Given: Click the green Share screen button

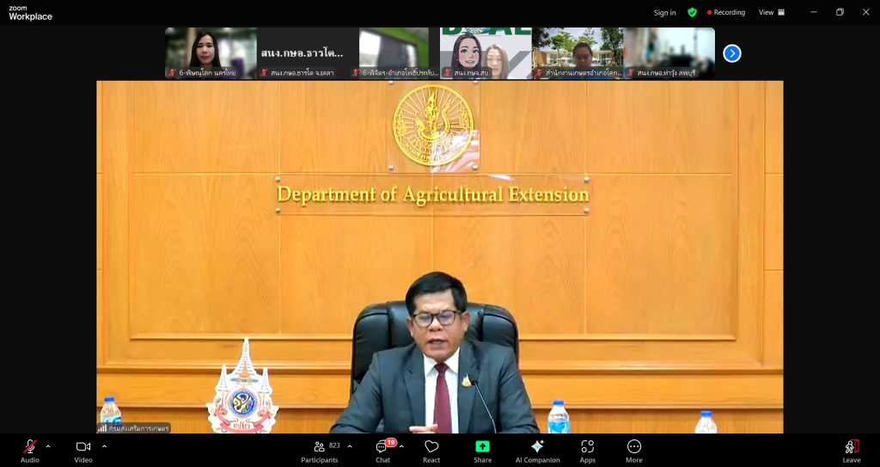Looking at the screenshot, I should pos(483,449).
